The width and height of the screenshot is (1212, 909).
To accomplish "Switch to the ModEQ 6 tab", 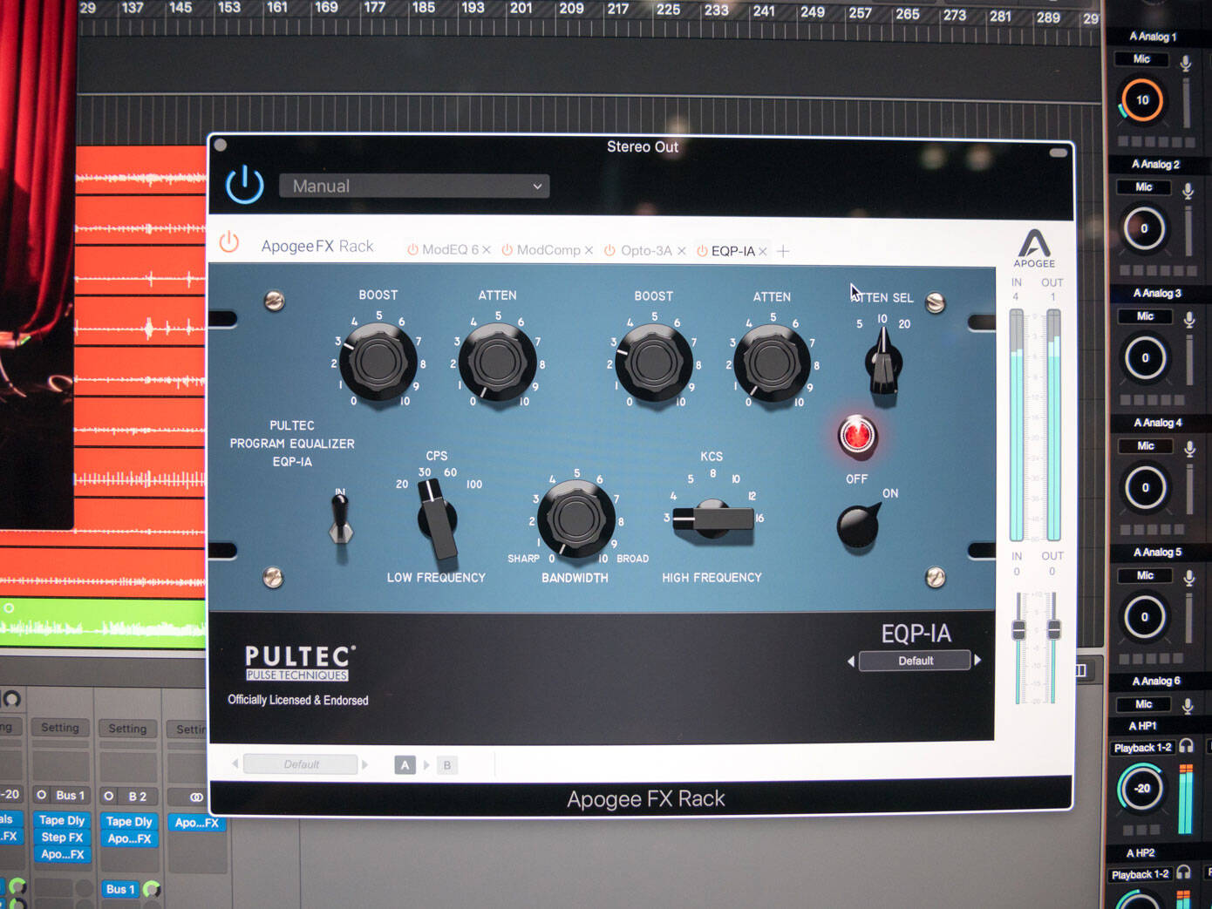I will [450, 250].
